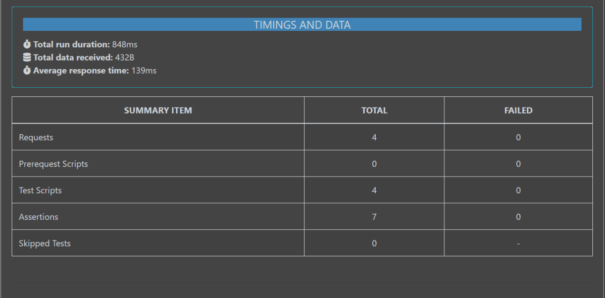Click the database icon beside Total data received
Image resolution: width=605 pixels, height=298 pixels.
pyautogui.click(x=27, y=57)
